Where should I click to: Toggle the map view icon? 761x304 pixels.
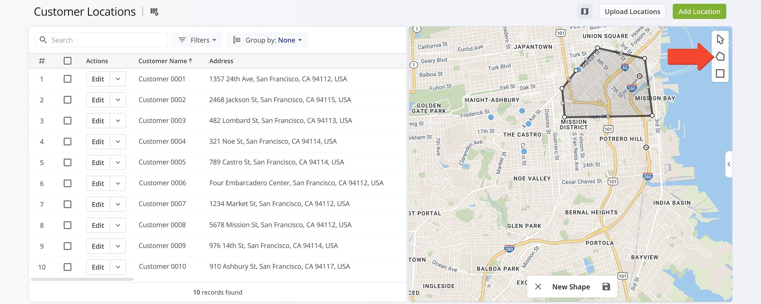click(x=584, y=12)
